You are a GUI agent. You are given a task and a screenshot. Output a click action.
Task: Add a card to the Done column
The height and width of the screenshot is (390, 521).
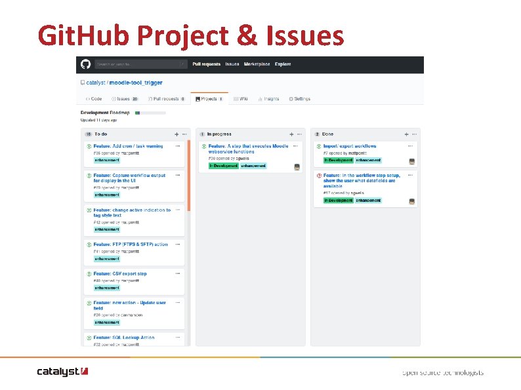pos(406,134)
